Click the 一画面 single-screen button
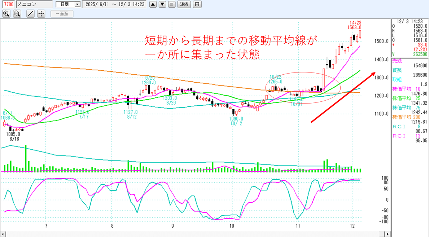 [62, 14]
